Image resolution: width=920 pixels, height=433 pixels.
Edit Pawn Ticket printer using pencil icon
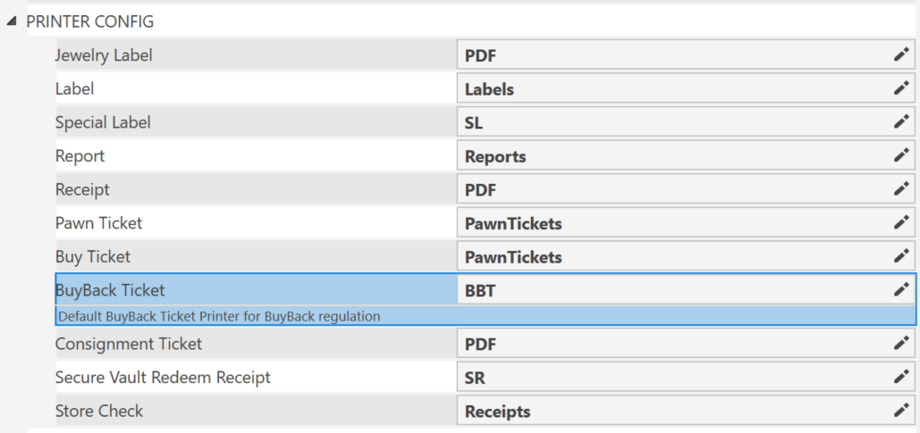coord(900,222)
